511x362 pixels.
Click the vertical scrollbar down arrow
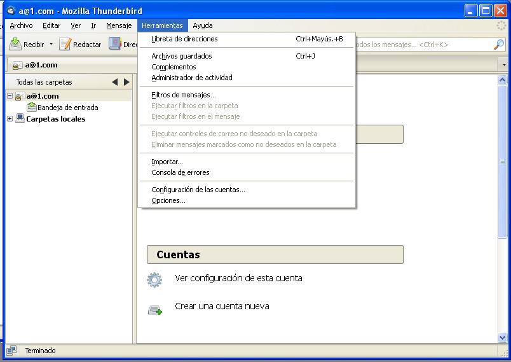click(503, 338)
